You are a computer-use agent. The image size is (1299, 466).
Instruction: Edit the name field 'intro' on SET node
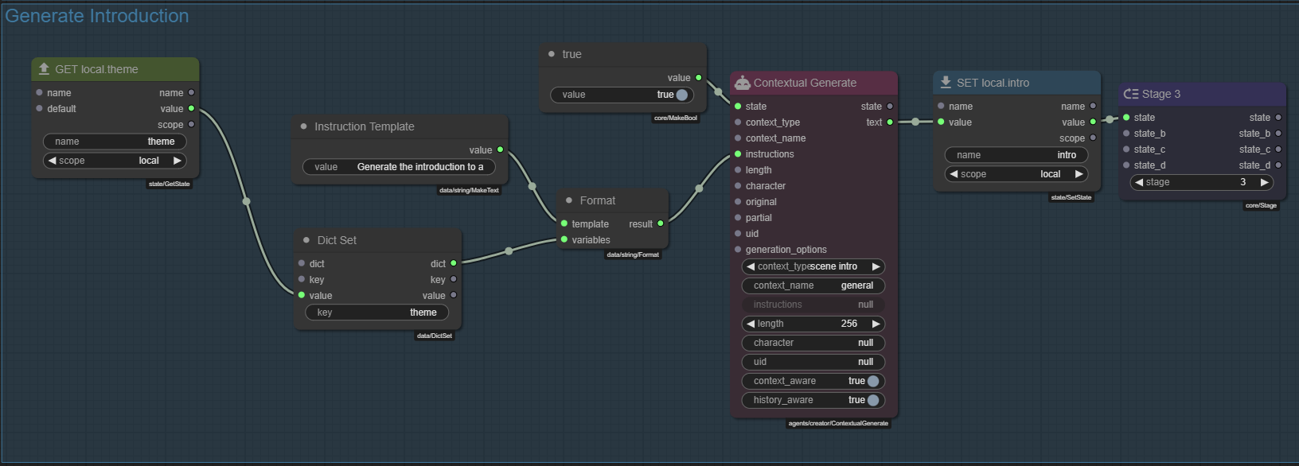point(1016,155)
